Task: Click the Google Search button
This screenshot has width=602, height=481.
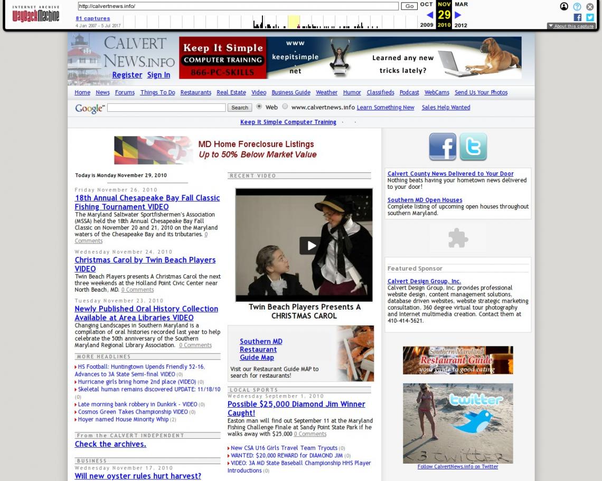Action: click(x=240, y=108)
